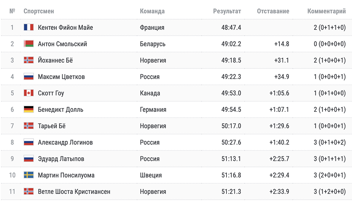This screenshot has height=201, width=352.
Task: Select the team Беларусь in row two
Action: [153, 44]
